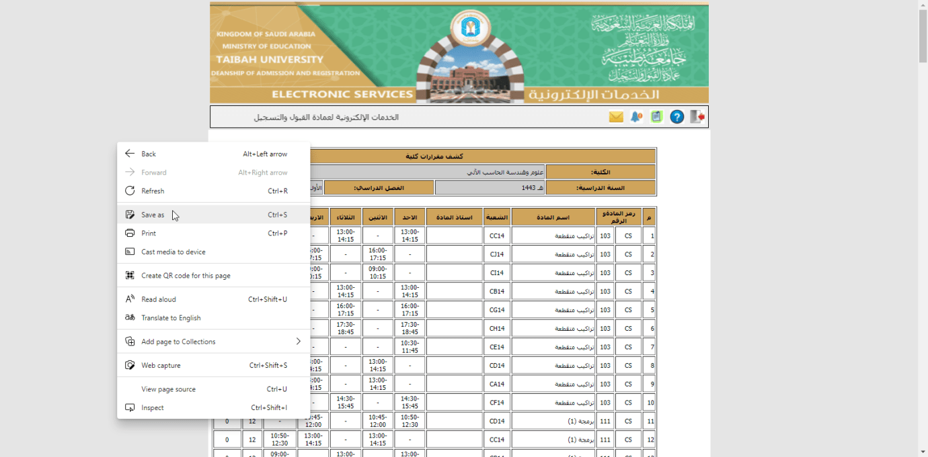928x457 pixels.
Task: Click the '10:30-11:45' time cell in row 7
Action: coord(410,347)
